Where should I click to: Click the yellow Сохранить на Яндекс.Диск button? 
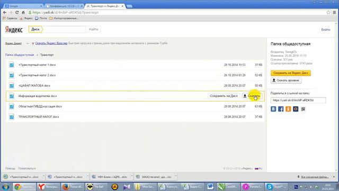coord(291,73)
